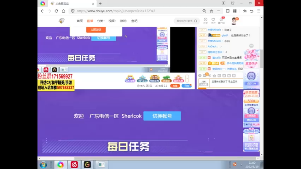Click the magnifier search icon in toolbar
Screen dimensions: 301x169
[204, 11]
